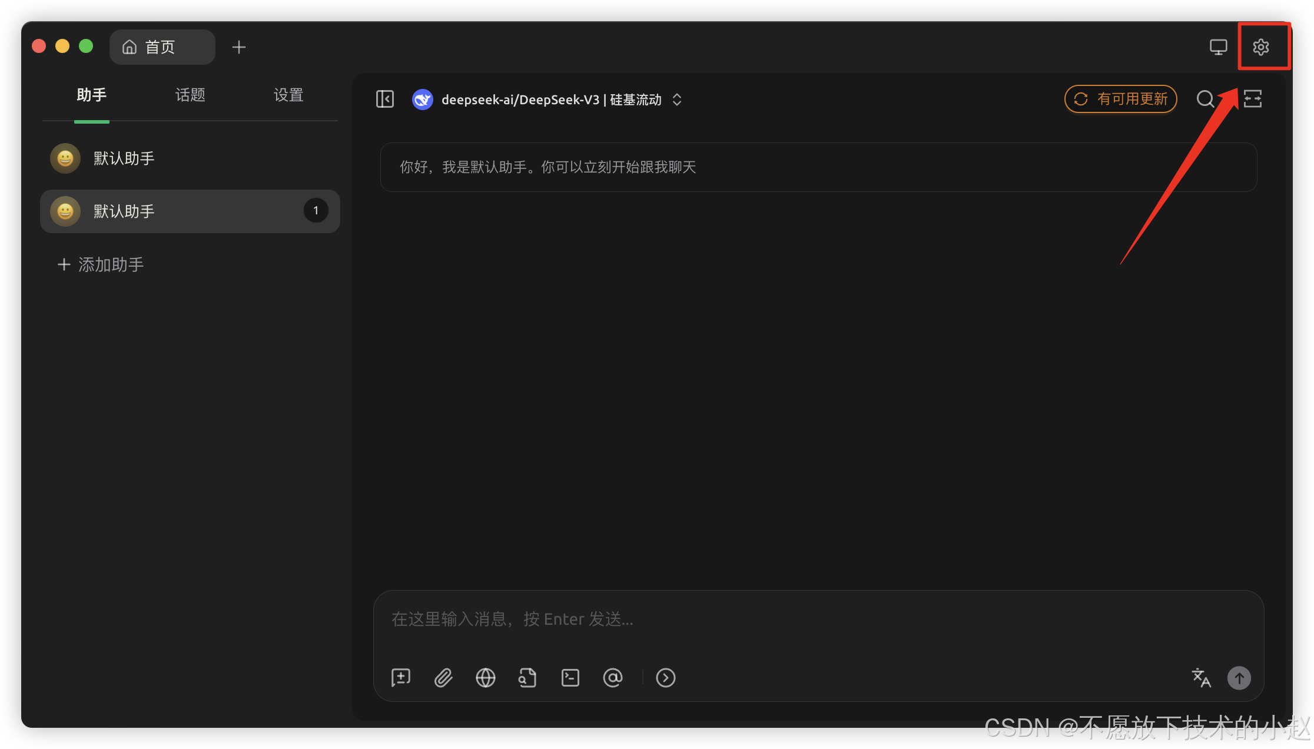Open the 首页 home tab
Screen dimensions: 1314x749
click(x=162, y=47)
